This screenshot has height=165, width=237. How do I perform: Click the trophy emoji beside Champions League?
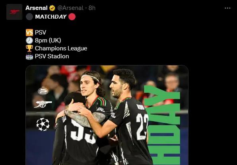click(x=29, y=48)
